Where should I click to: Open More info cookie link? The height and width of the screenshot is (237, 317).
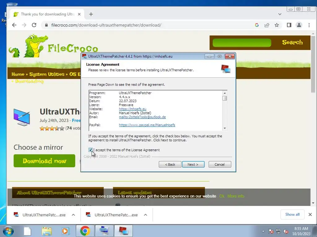(x=236, y=196)
